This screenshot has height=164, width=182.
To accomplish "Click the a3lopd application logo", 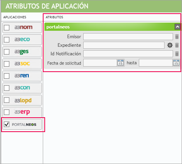I will 23,101.
